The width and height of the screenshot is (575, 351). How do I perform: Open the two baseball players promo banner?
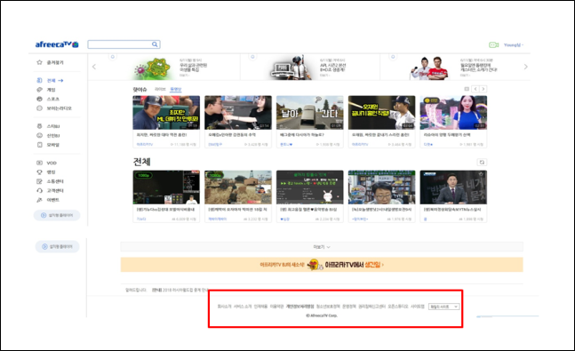coord(453,68)
